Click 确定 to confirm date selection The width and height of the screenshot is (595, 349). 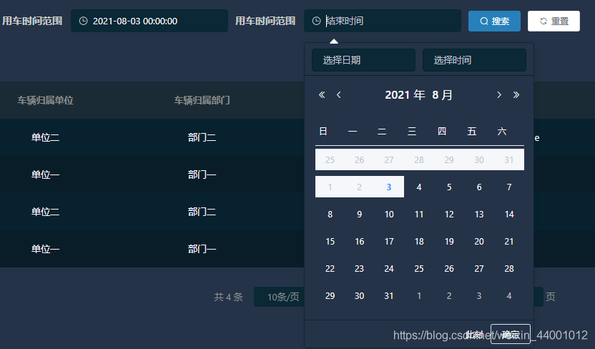click(x=511, y=334)
